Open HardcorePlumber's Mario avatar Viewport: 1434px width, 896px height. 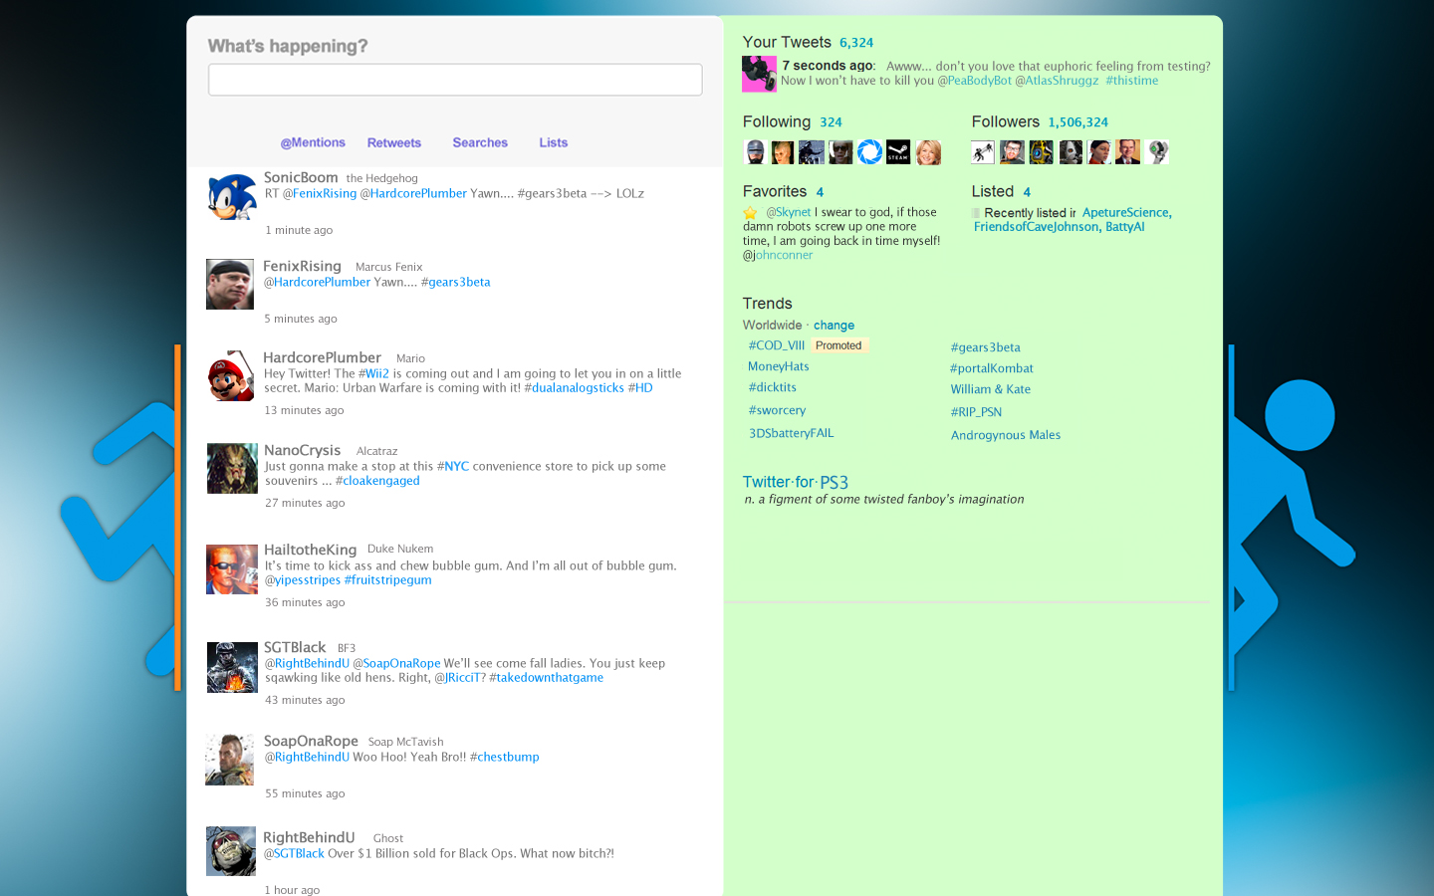point(231,375)
